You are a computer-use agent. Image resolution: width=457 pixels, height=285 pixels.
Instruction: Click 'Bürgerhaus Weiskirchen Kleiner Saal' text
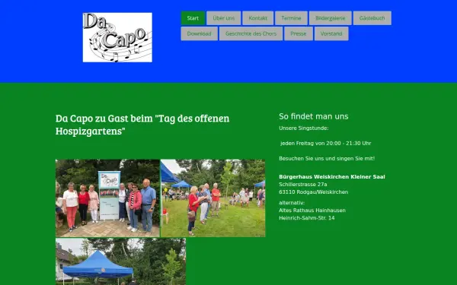332,177
